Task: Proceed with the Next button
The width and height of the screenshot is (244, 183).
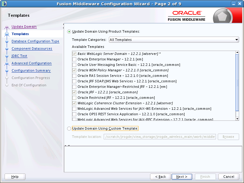Action: click(182, 177)
